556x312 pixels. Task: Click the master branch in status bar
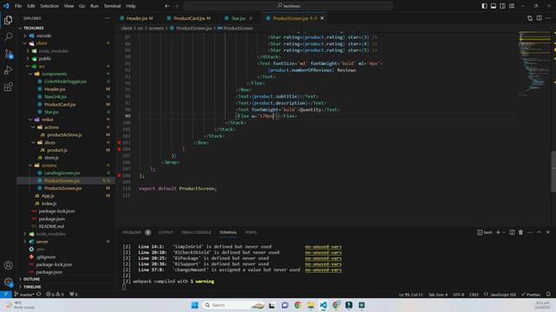(x=23, y=295)
